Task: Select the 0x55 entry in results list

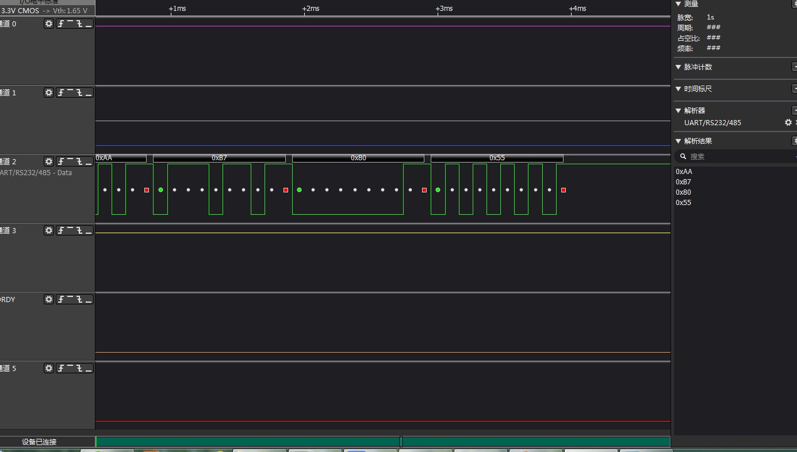Action: (684, 203)
